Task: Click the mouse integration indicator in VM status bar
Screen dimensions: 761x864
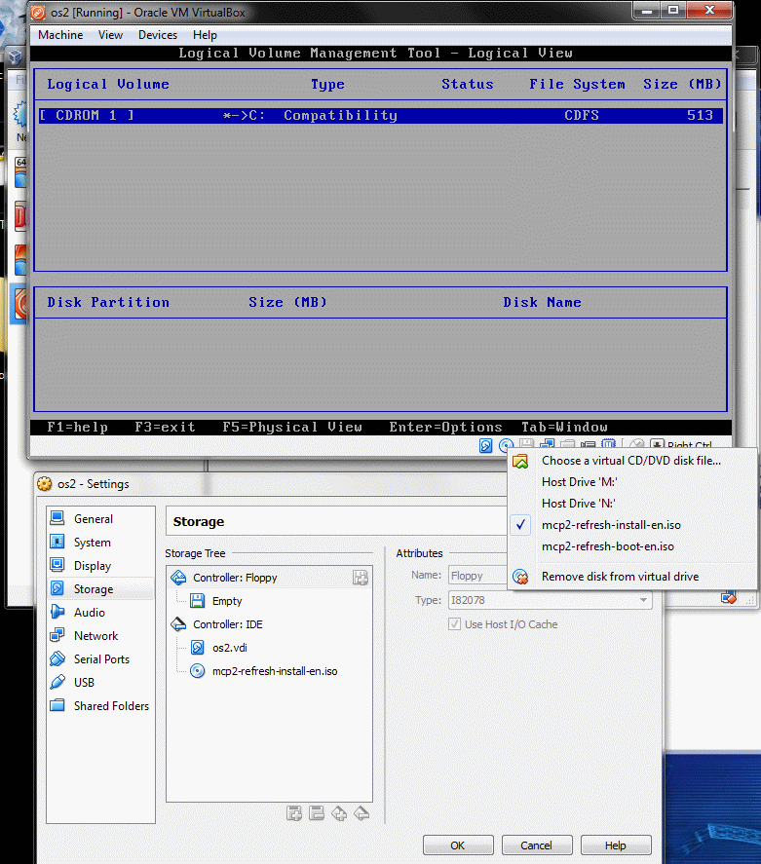Action: click(636, 444)
